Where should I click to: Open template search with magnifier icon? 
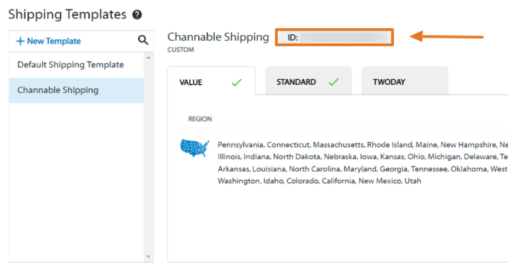143,41
